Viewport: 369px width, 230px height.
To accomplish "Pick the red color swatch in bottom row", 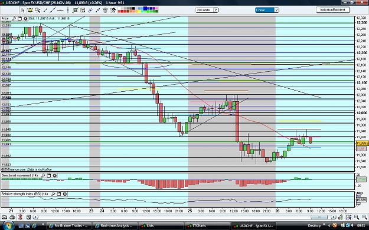I will [x=122, y=11].
